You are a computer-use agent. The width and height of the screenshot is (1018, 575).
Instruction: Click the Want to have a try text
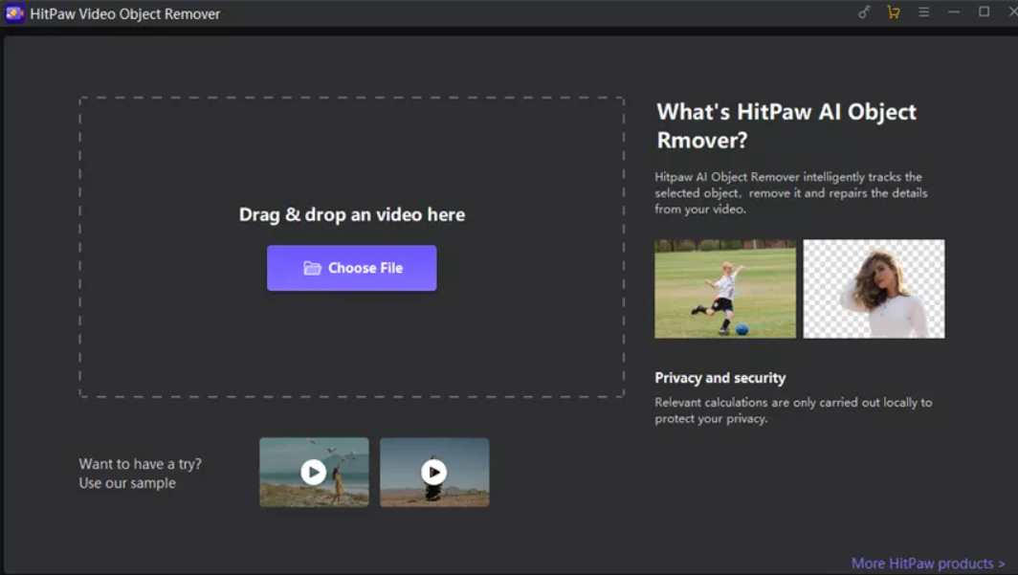point(141,464)
